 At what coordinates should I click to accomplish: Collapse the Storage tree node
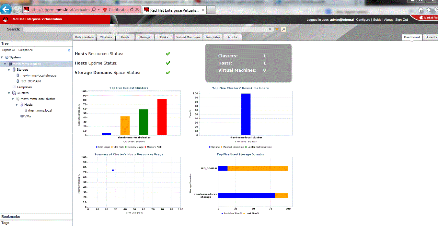(9, 70)
